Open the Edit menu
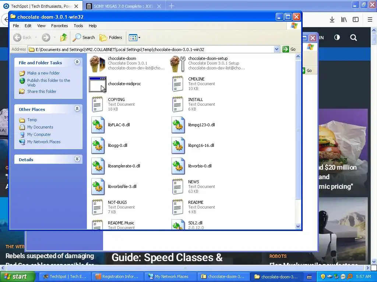The height and width of the screenshot is (282, 377). (x=28, y=26)
